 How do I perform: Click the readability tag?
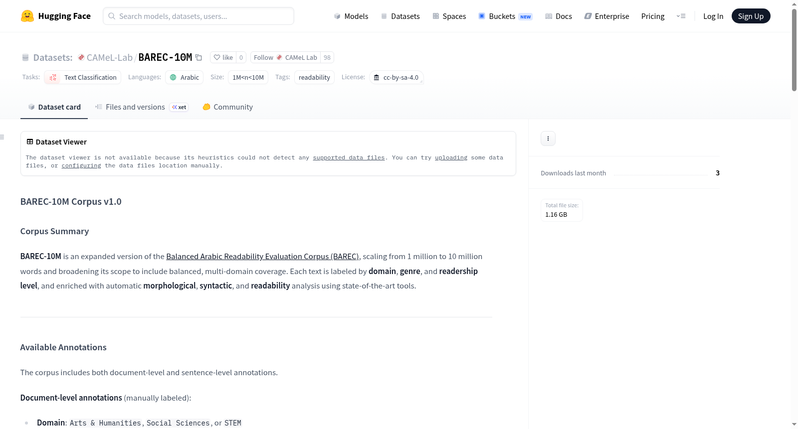314,77
